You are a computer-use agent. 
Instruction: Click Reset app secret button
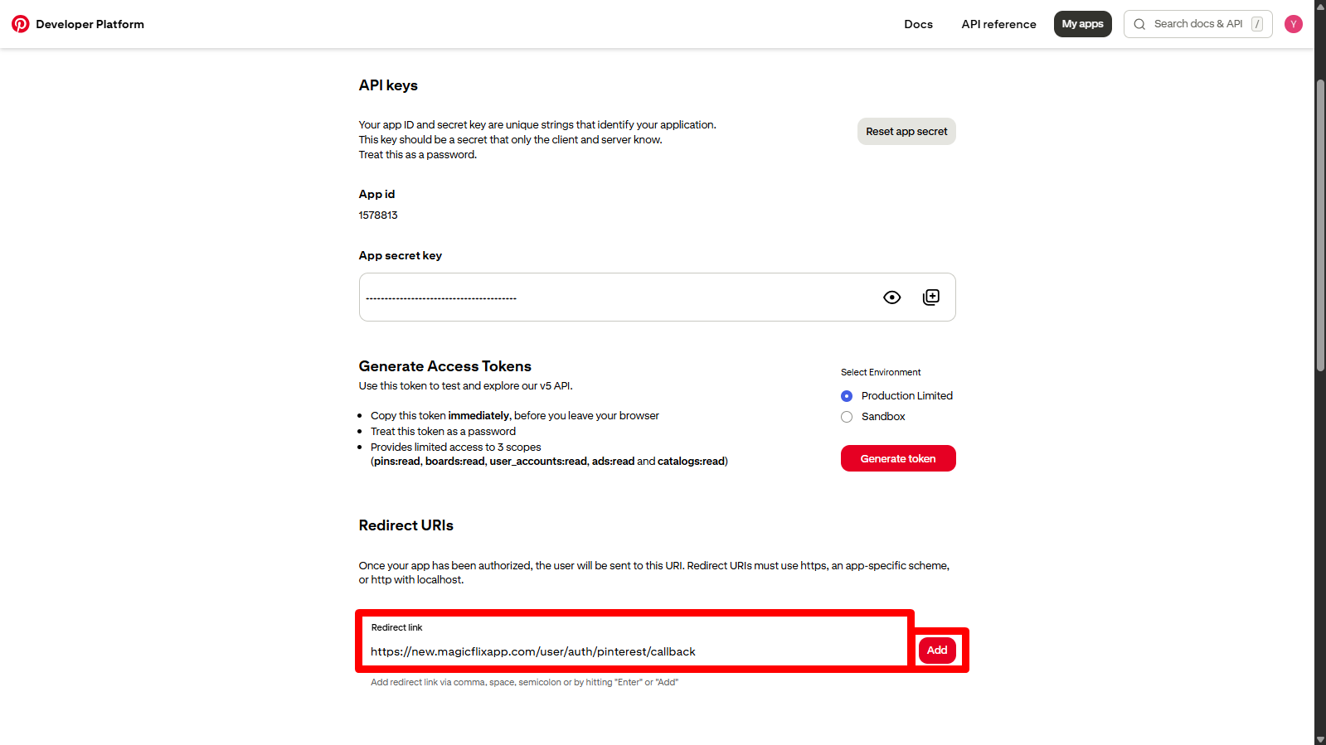point(906,132)
